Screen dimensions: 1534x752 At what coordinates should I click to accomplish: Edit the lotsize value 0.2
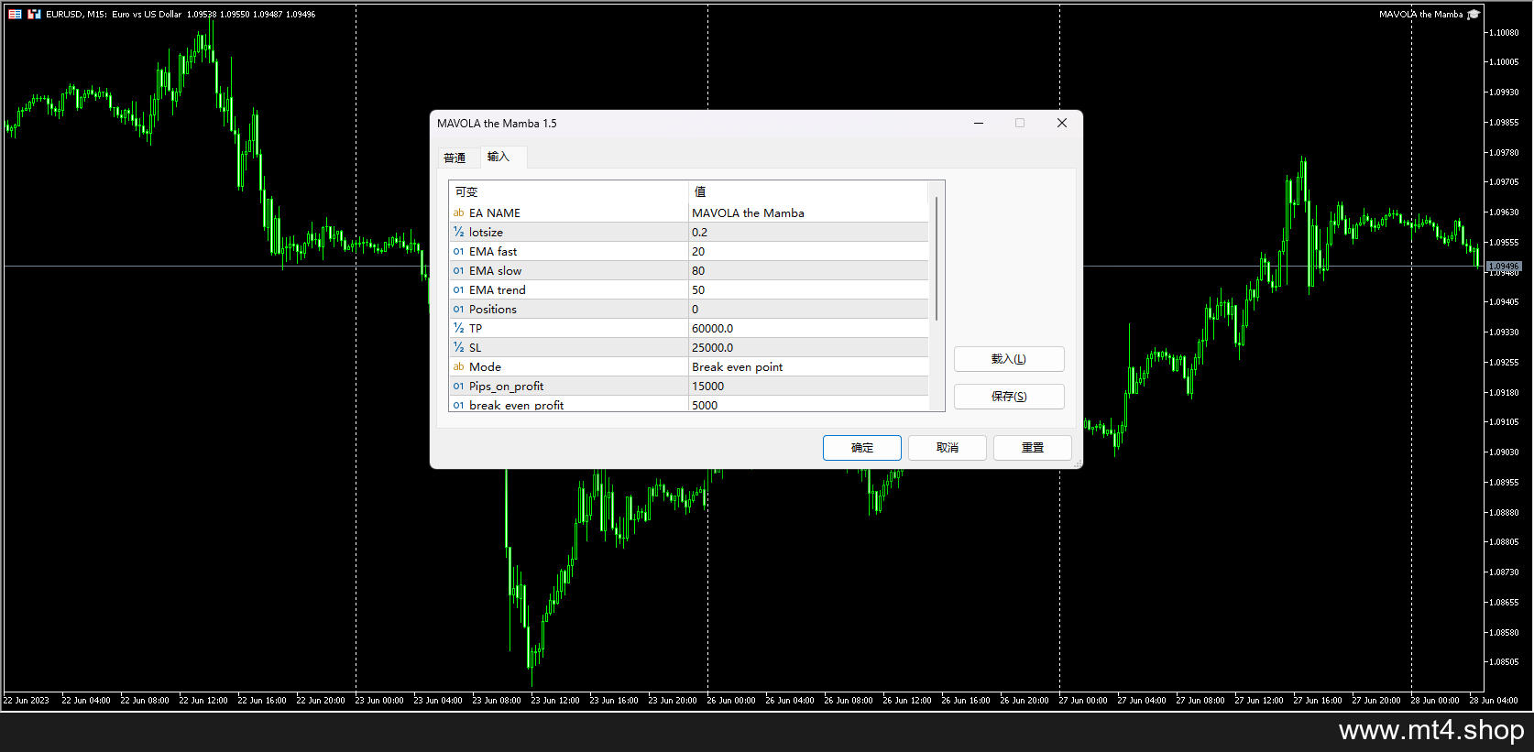[x=808, y=233]
